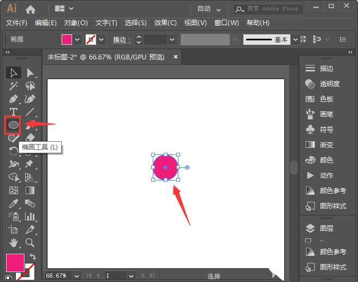Activate the Direct Selection tool
The height and width of the screenshot is (282, 358).
click(x=30, y=73)
